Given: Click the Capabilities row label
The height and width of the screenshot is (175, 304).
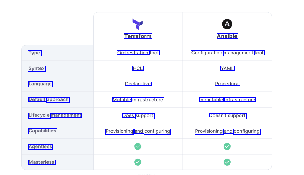Looking at the screenshot, I should coord(42,131).
